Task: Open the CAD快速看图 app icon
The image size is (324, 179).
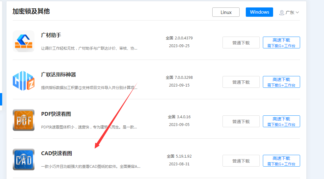Action: click(x=24, y=159)
